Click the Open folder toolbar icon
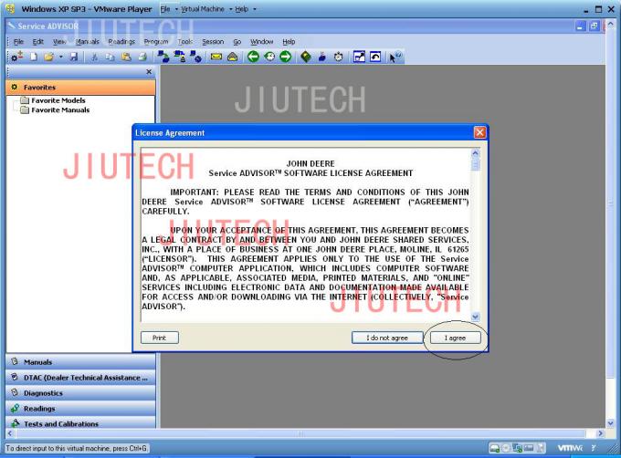Viewport: 621px width, 458px height. pyautogui.click(x=48, y=57)
